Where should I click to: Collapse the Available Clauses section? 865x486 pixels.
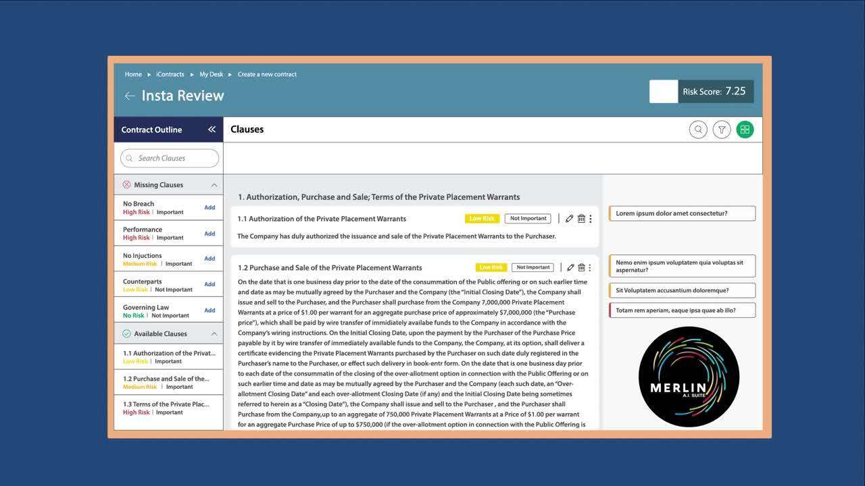[214, 333]
